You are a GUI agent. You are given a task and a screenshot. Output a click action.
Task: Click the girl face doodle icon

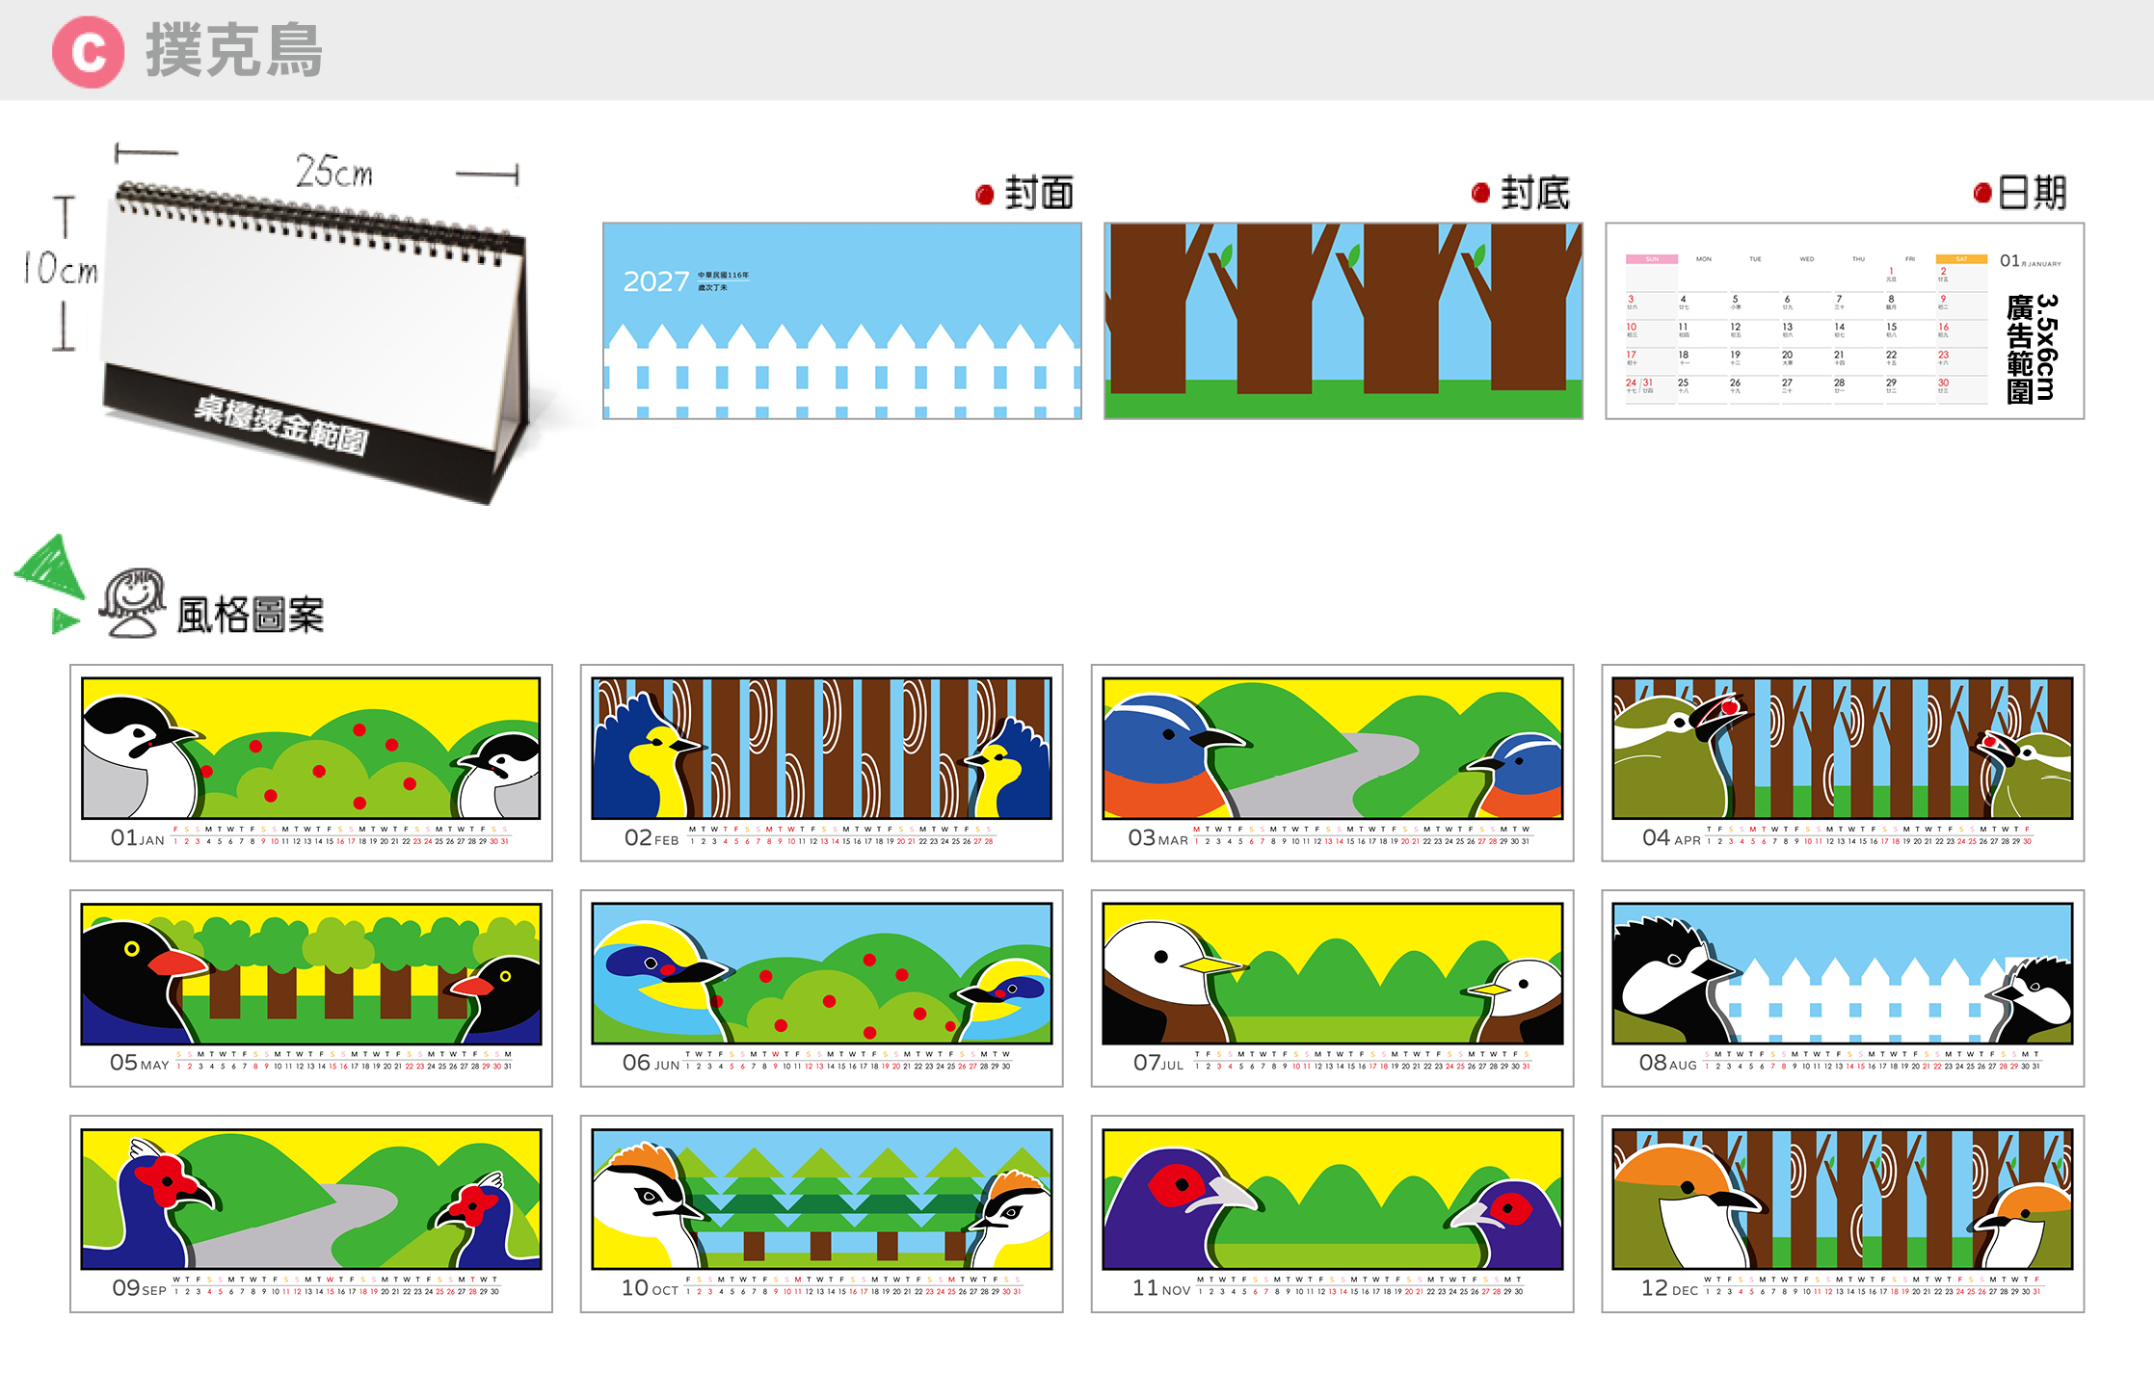click(132, 602)
